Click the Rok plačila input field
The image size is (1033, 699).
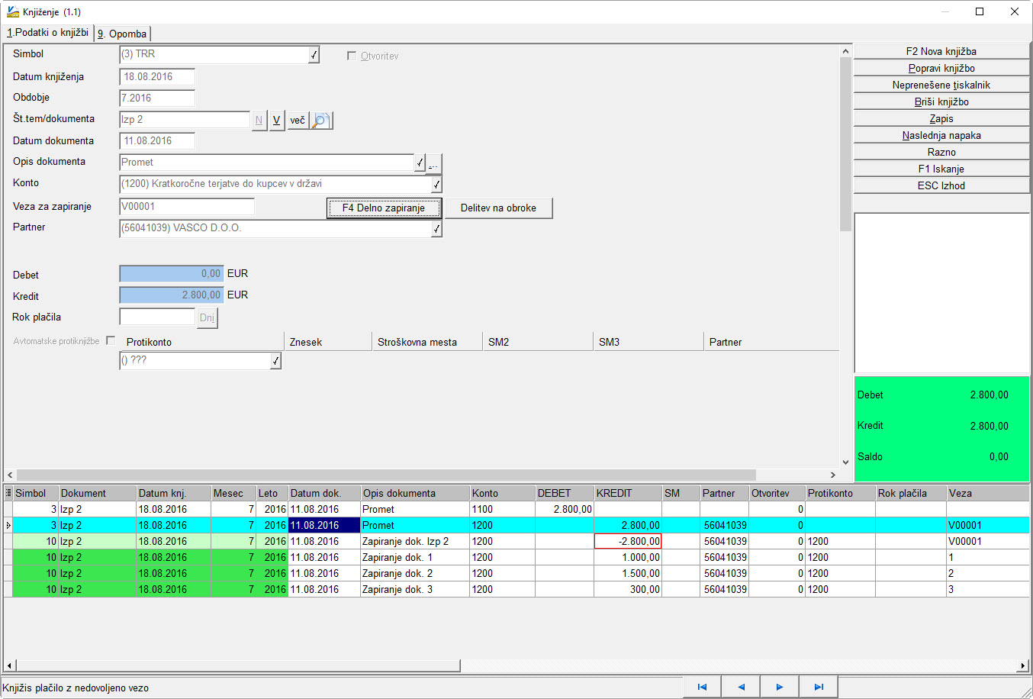158,317
